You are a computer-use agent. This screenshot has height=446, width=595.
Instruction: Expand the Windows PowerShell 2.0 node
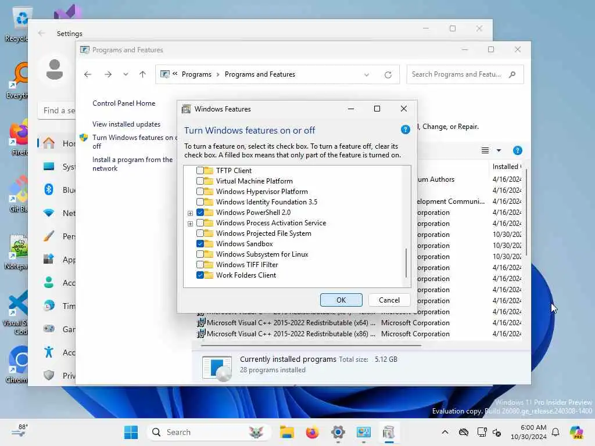[190, 213]
